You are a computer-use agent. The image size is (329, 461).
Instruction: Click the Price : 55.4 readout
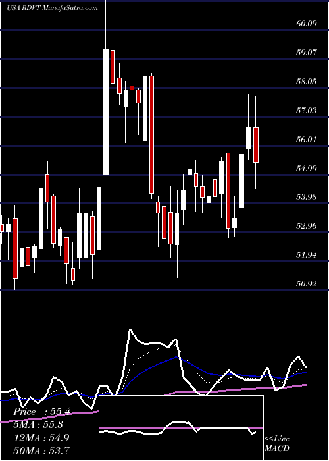click(42, 412)
